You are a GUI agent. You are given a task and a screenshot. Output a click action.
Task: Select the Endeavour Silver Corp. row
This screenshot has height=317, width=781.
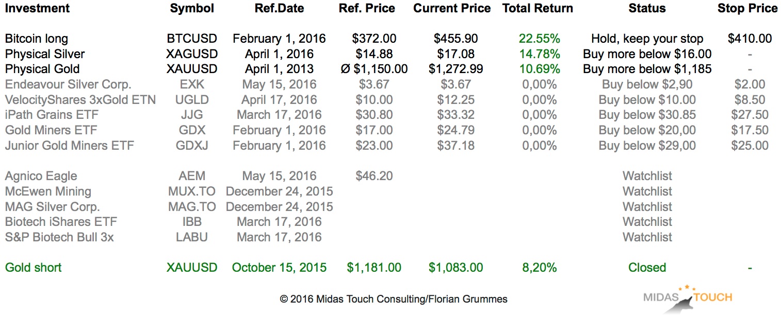pyautogui.click(x=68, y=84)
